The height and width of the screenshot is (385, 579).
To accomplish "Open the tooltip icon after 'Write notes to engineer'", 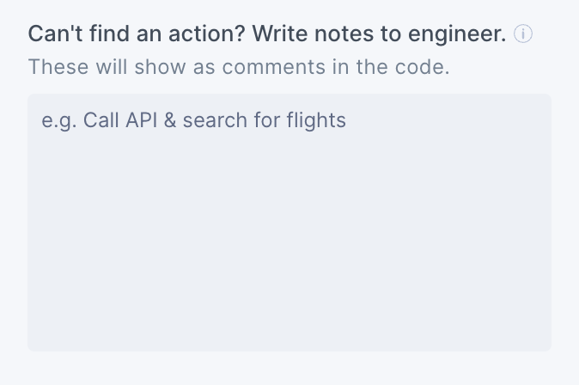I will pos(523,34).
